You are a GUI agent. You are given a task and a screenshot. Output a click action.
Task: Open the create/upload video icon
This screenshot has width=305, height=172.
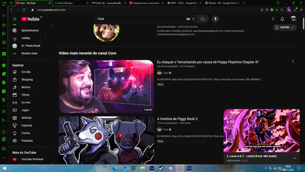pyautogui.click(x=273, y=19)
